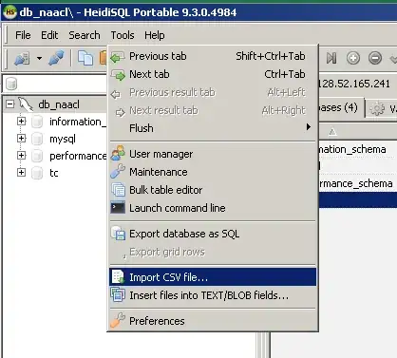Switch to the Variables gear tab
397x358 pixels.
tap(382, 108)
